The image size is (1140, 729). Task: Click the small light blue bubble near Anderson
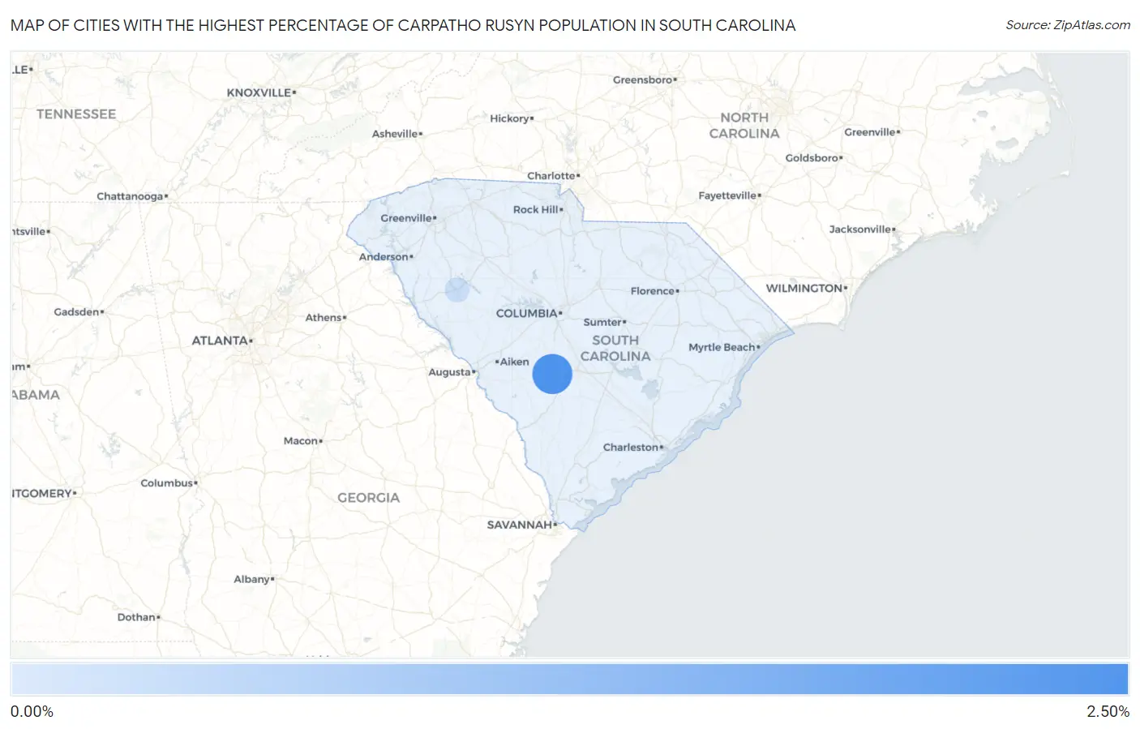[x=457, y=289]
